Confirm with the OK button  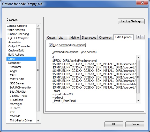click(x=114, y=124)
